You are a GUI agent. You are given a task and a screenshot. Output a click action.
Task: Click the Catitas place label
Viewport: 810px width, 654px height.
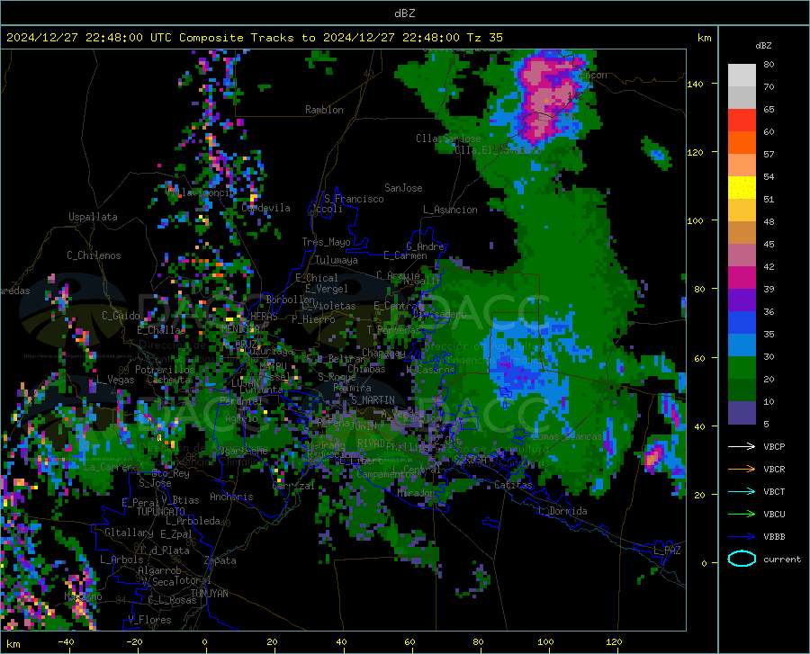[x=514, y=485]
